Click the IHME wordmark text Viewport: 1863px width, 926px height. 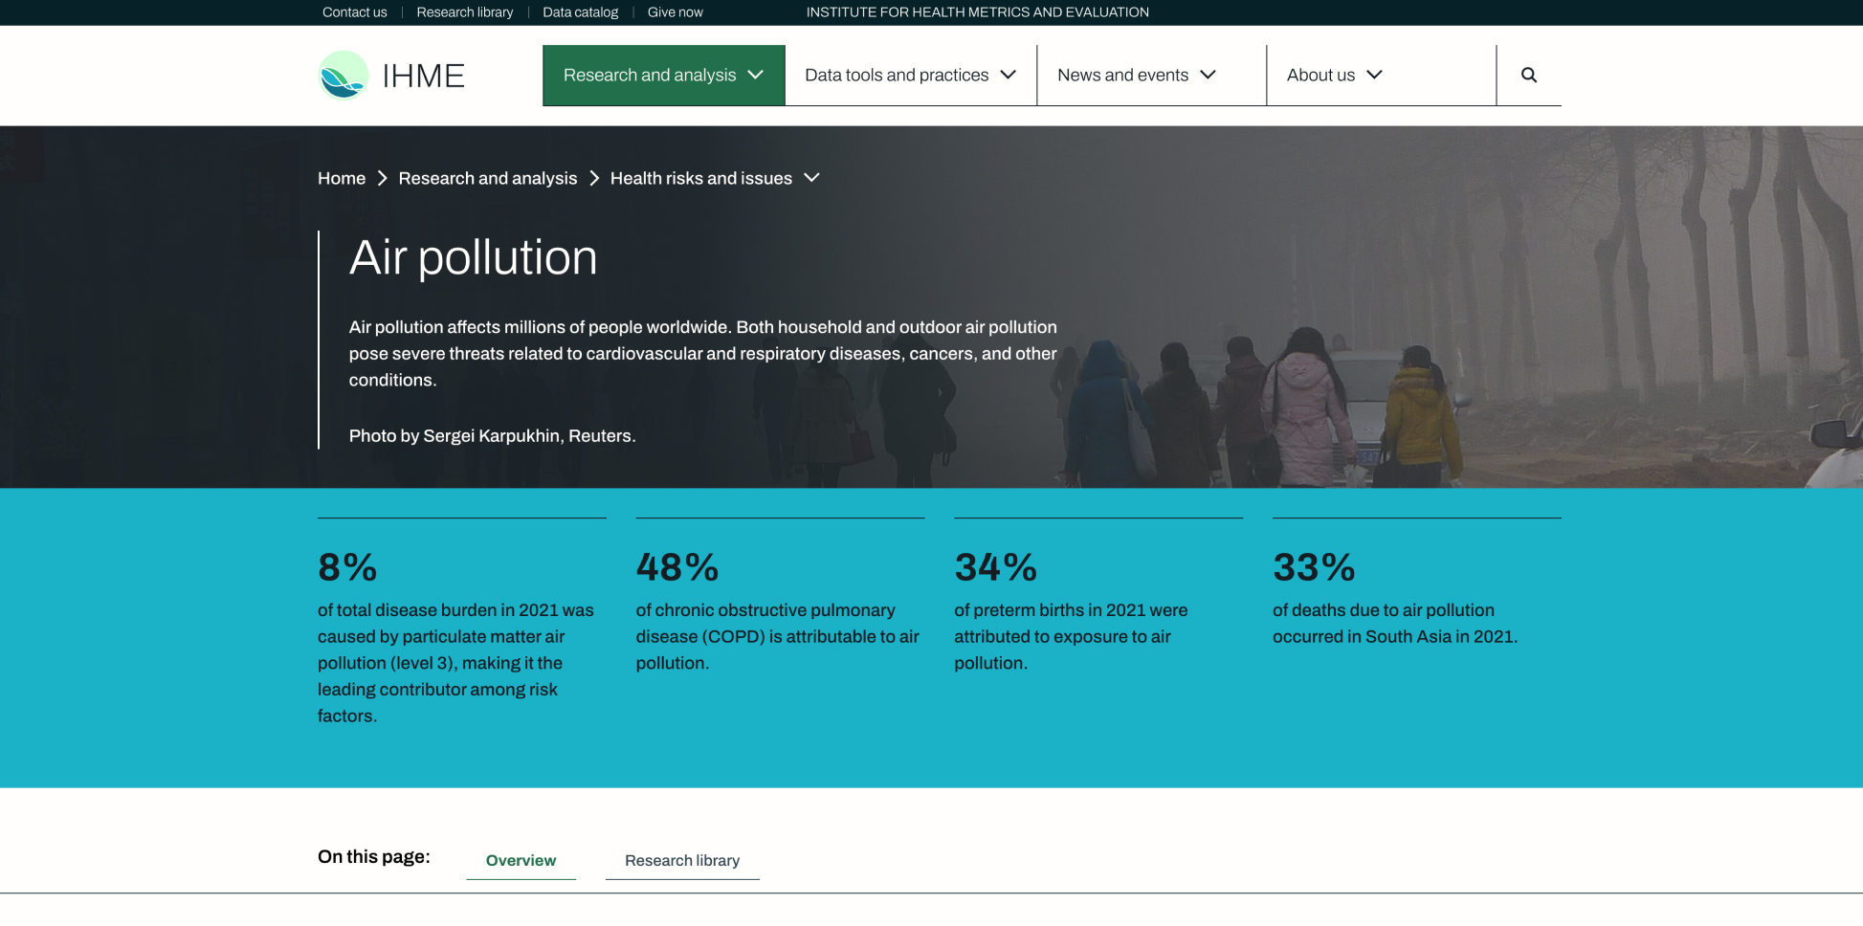(423, 76)
